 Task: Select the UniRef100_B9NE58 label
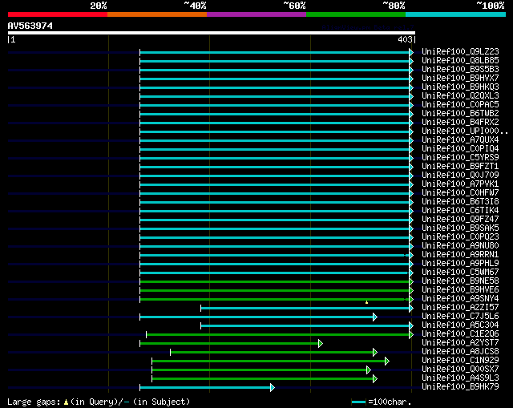click(x=460, y=281)
